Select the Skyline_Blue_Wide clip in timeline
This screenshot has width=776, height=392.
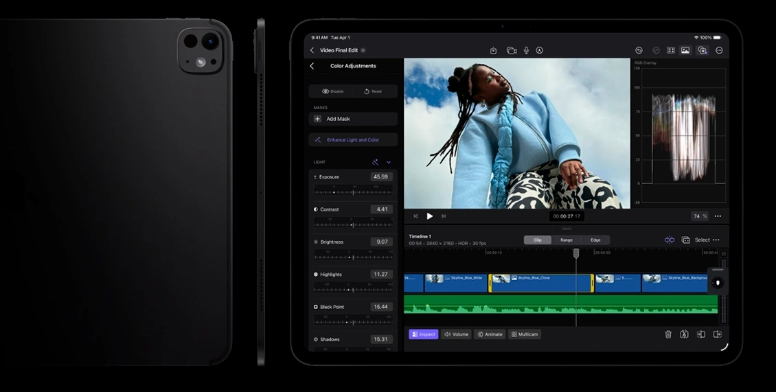[x=455, y=283]
